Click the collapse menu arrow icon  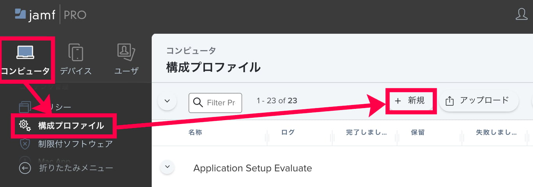point(25,168)
